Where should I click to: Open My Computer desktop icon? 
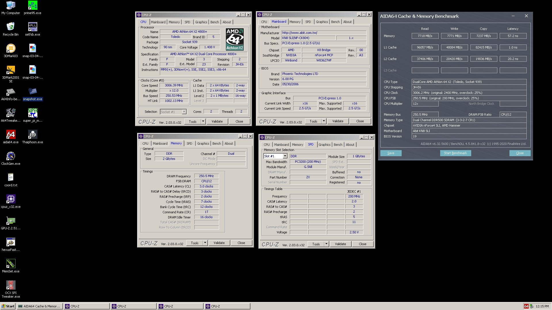[11, 8]
